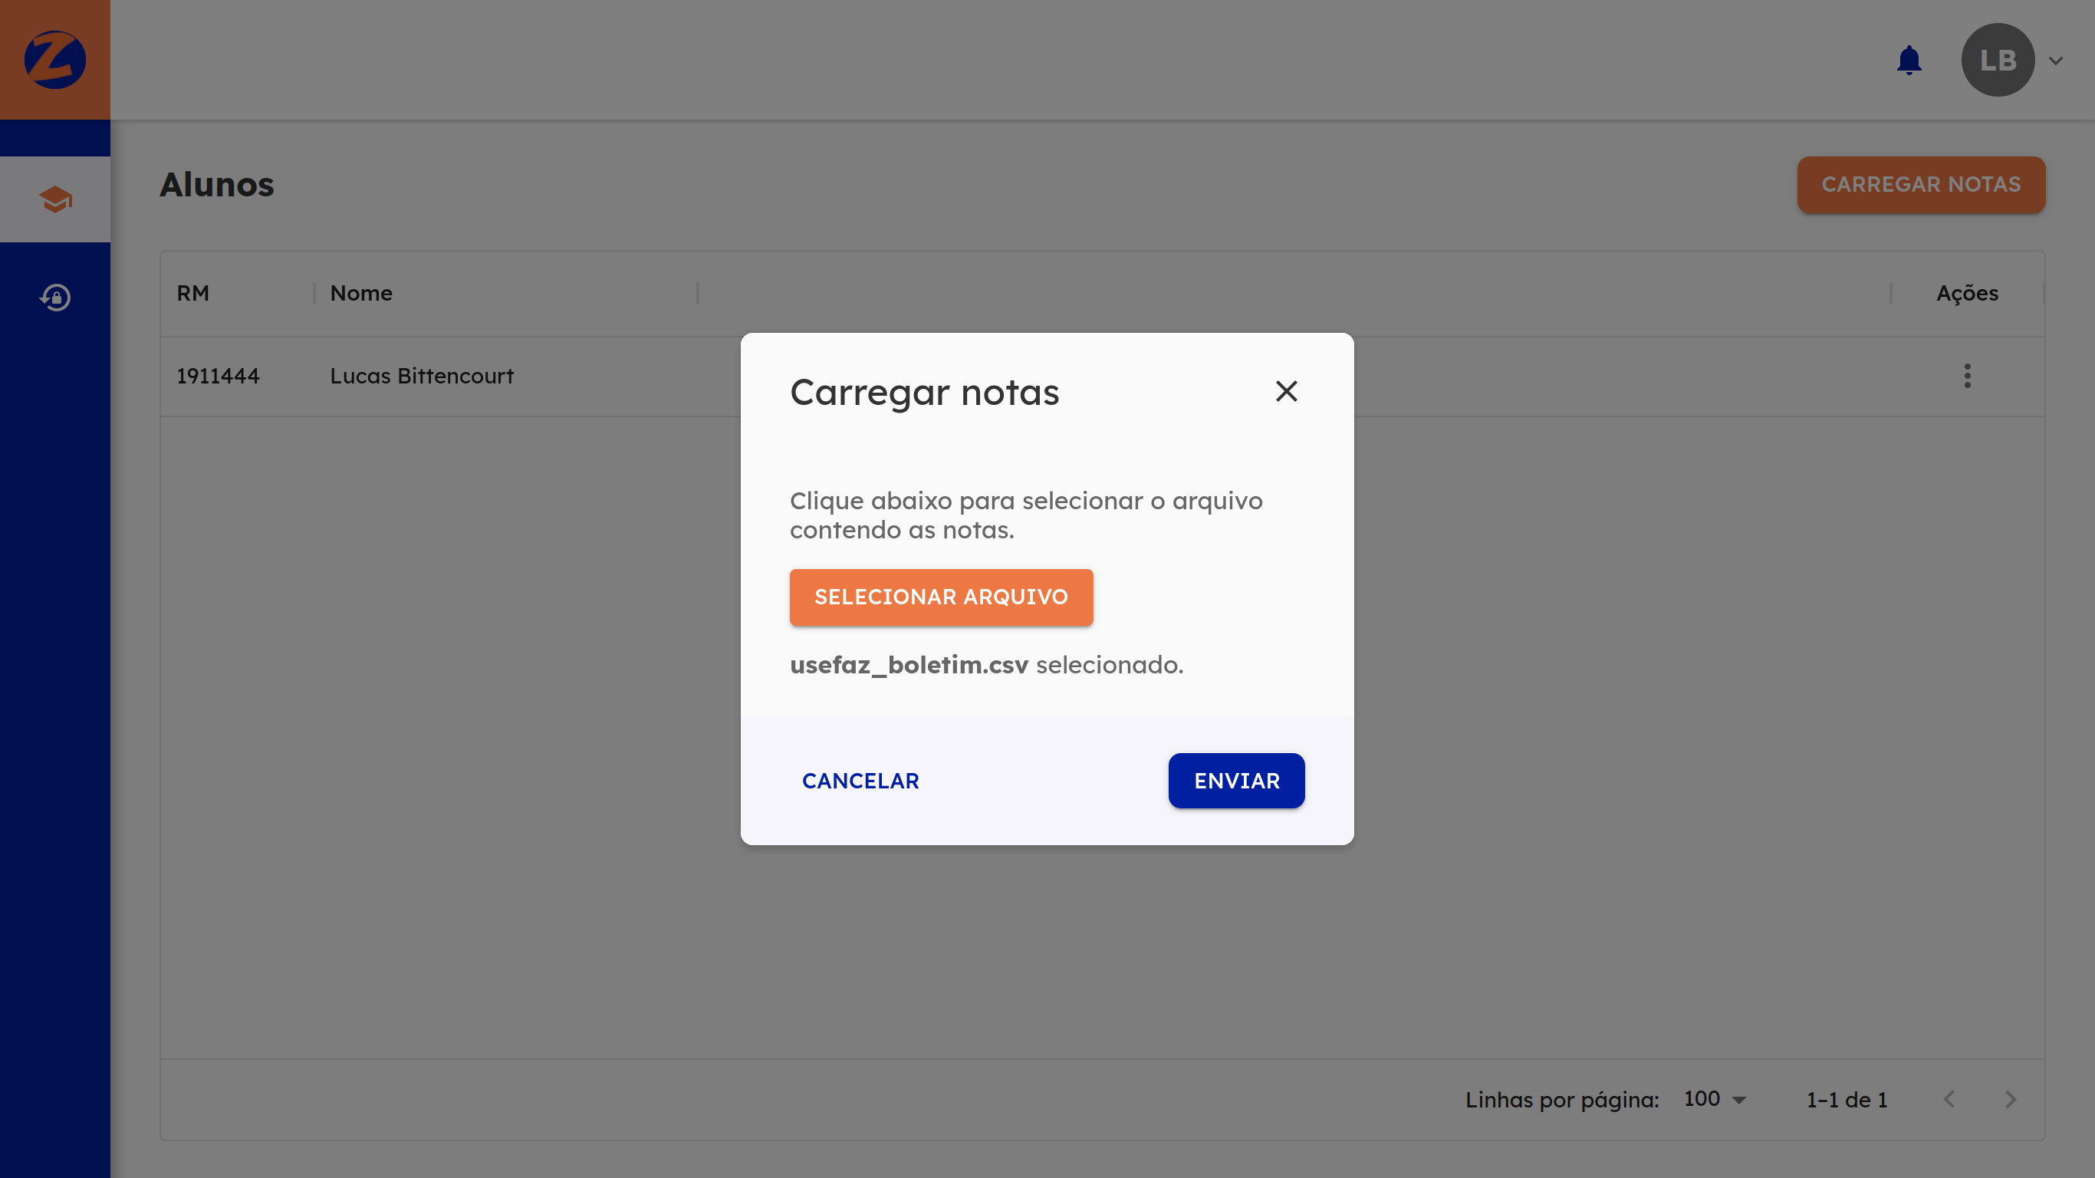This screenshot has width=2095, height=1178.
Task: Go to next page arrow
Action: [x=2011, y=1099]
